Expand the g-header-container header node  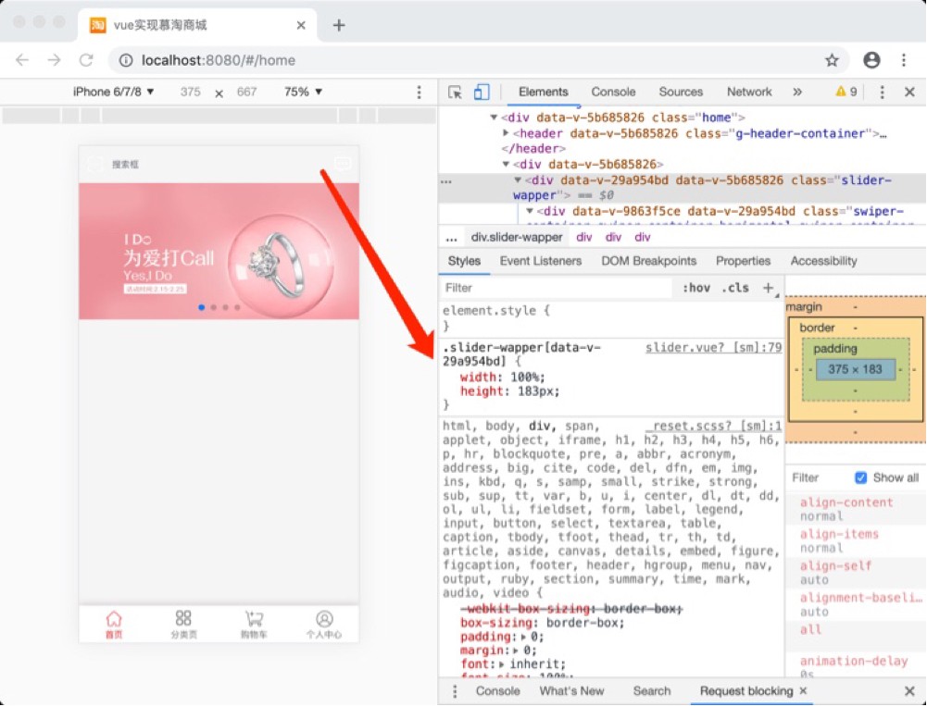tap(506, 133)
